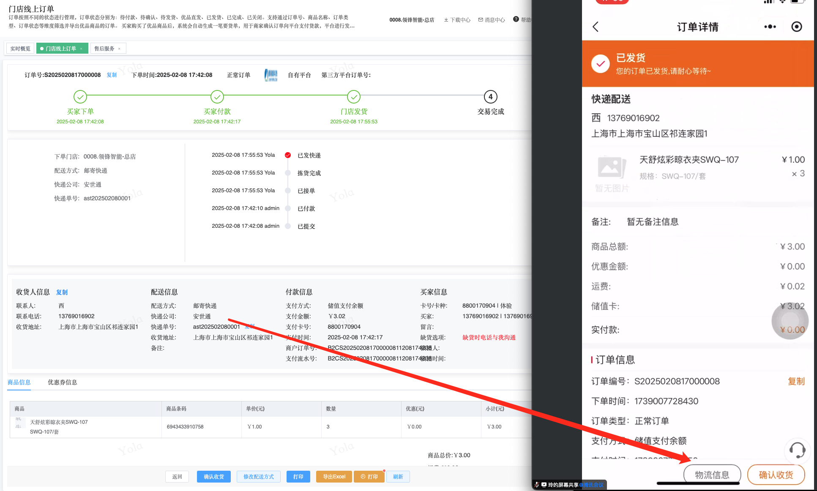This screenshot has height=491, width=817.
Task: Tap the circular target close icon
Action: pyautogui.click(x=796, y=27)
